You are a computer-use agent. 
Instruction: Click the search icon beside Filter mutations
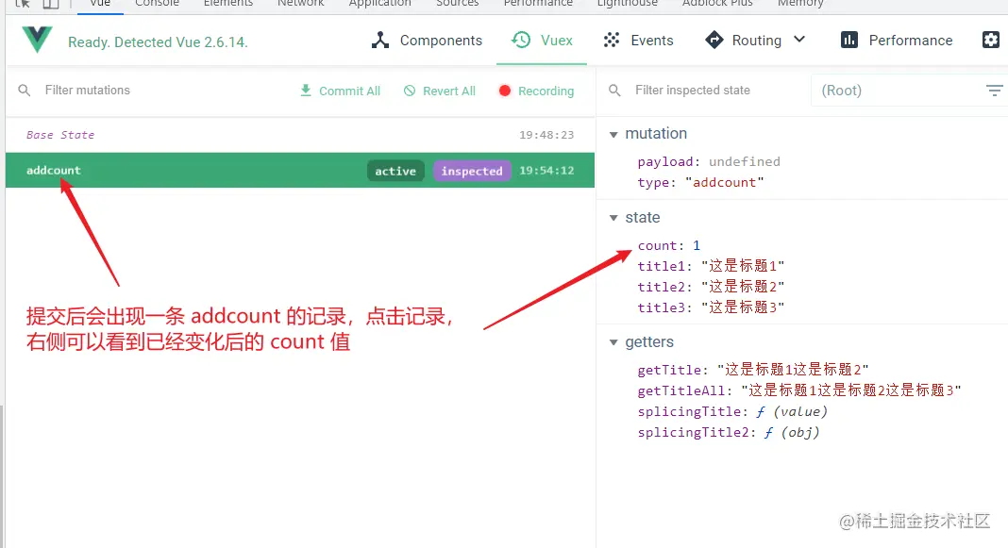[25, 91]
